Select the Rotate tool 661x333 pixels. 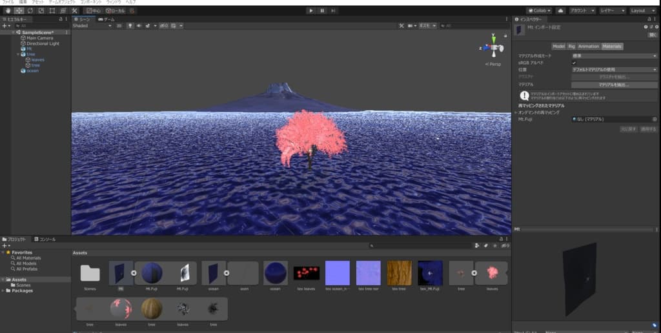click(x=30, y=11)
